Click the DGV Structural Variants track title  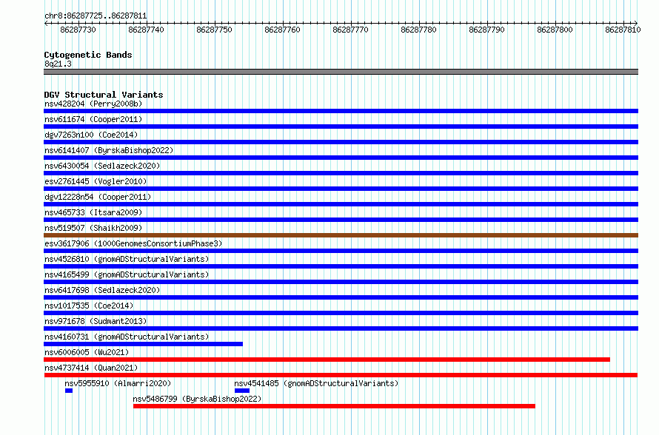pos(104,95)
